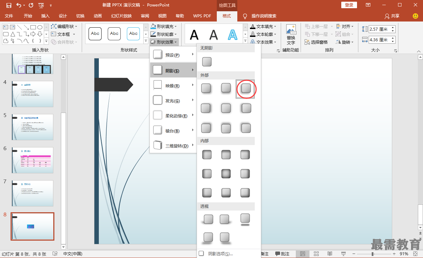423x258 pixels.
Task: Switch to the Animations (动画) ribbon tab
Action: (98, 16)
